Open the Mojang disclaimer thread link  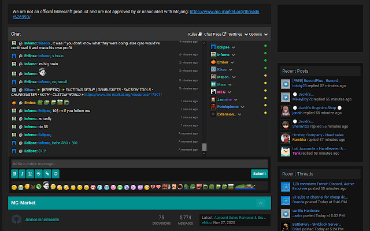click(x=224, y=12)
